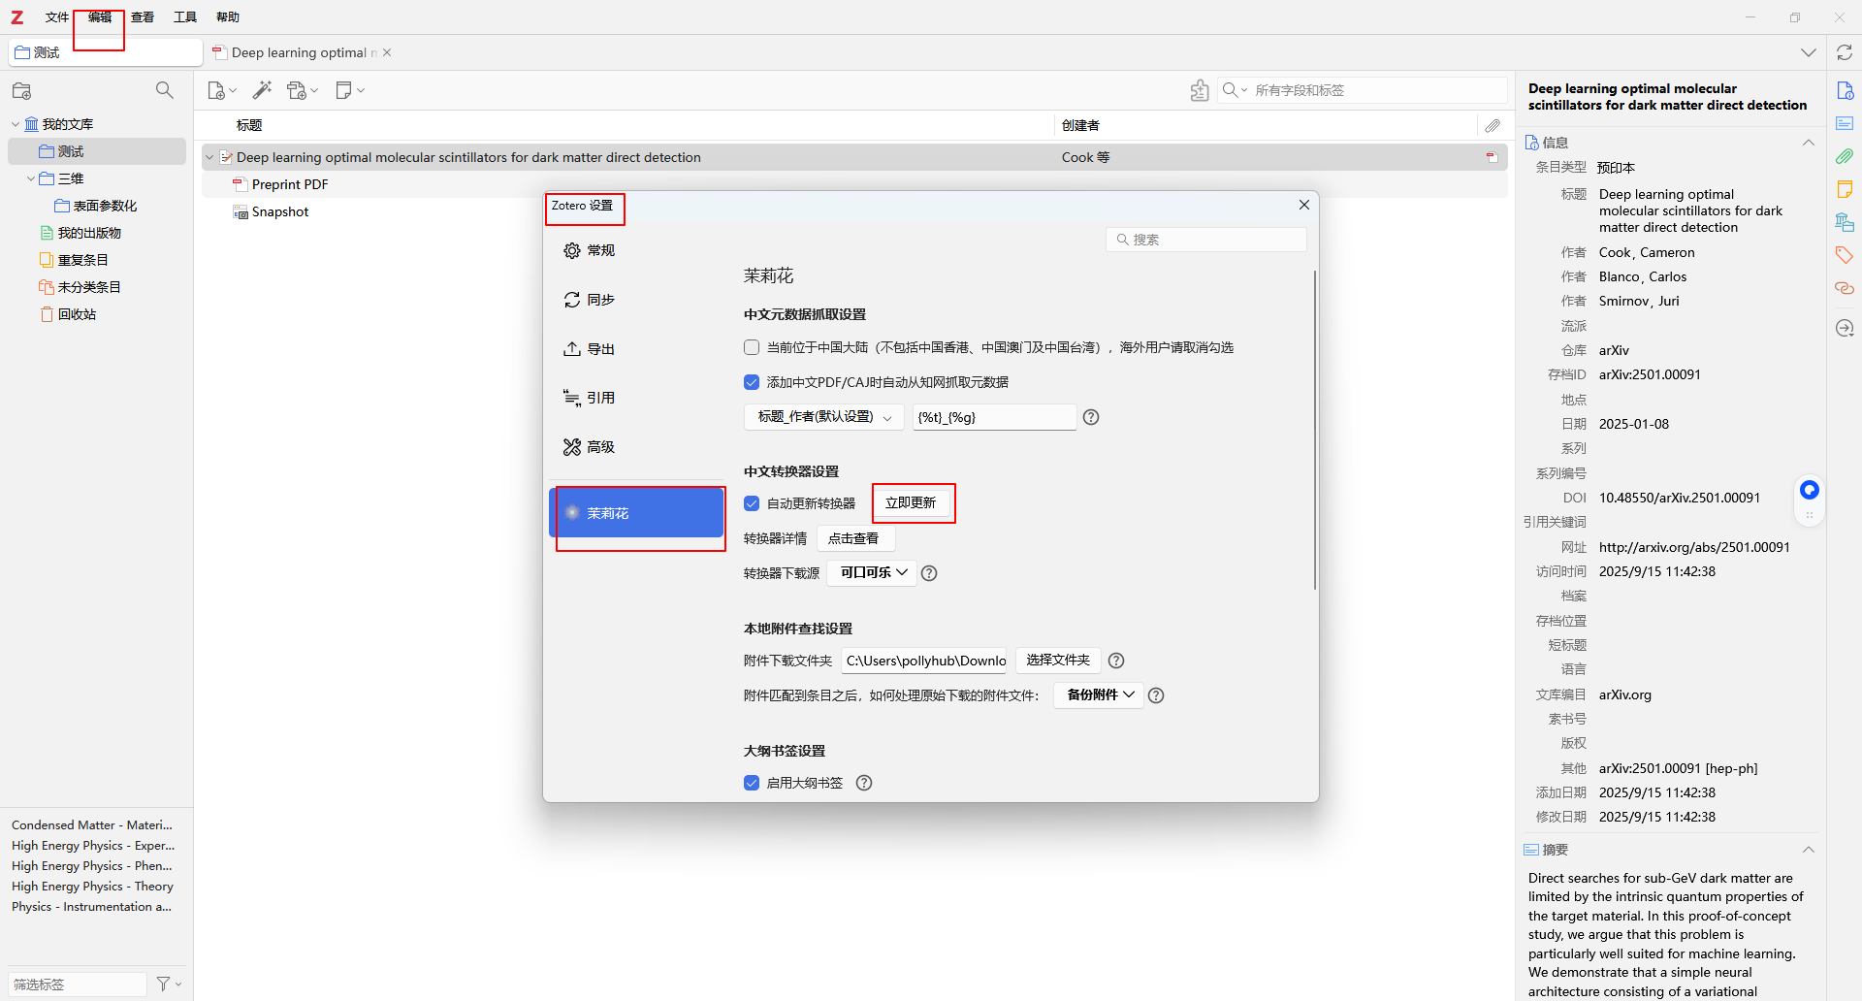This screenshot has height=1001, width=1862.
Task: Select the Libraries and Collections side icon
Action: [x=1845, y=222]
